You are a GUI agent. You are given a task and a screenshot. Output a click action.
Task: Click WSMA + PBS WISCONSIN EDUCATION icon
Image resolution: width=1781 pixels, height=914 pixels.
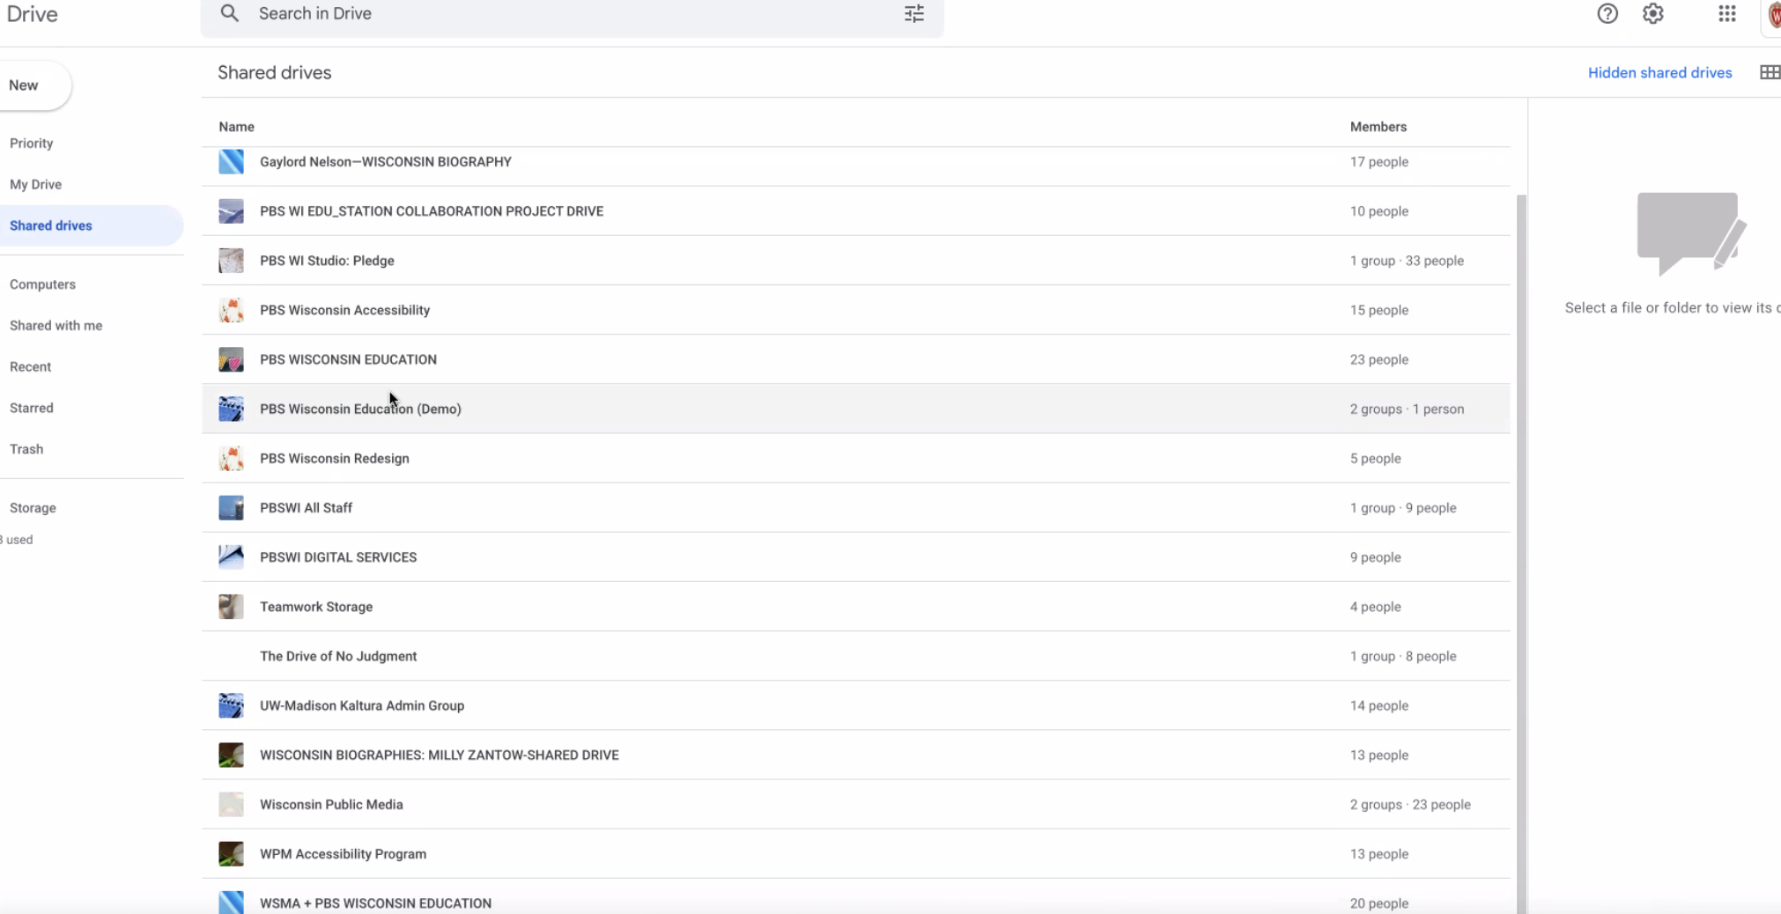[x=231, y=903]
